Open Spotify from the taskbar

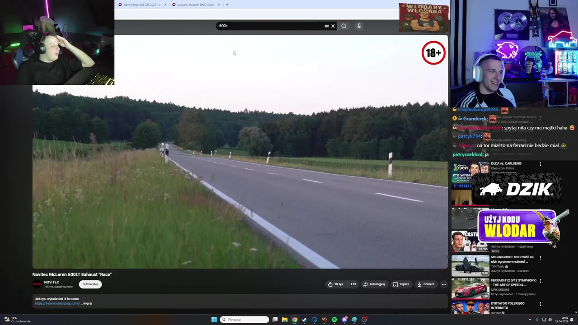tap(334, 320)
